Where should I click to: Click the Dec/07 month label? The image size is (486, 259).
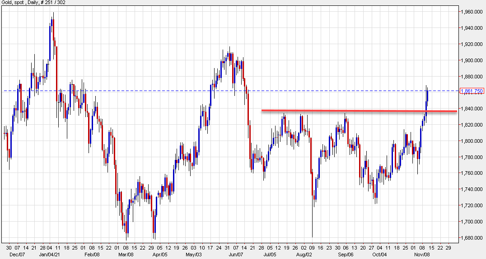point(17,254)
